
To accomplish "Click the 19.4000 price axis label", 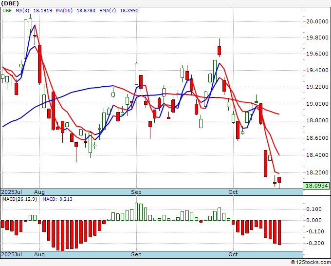I will [x=317, y=70].
